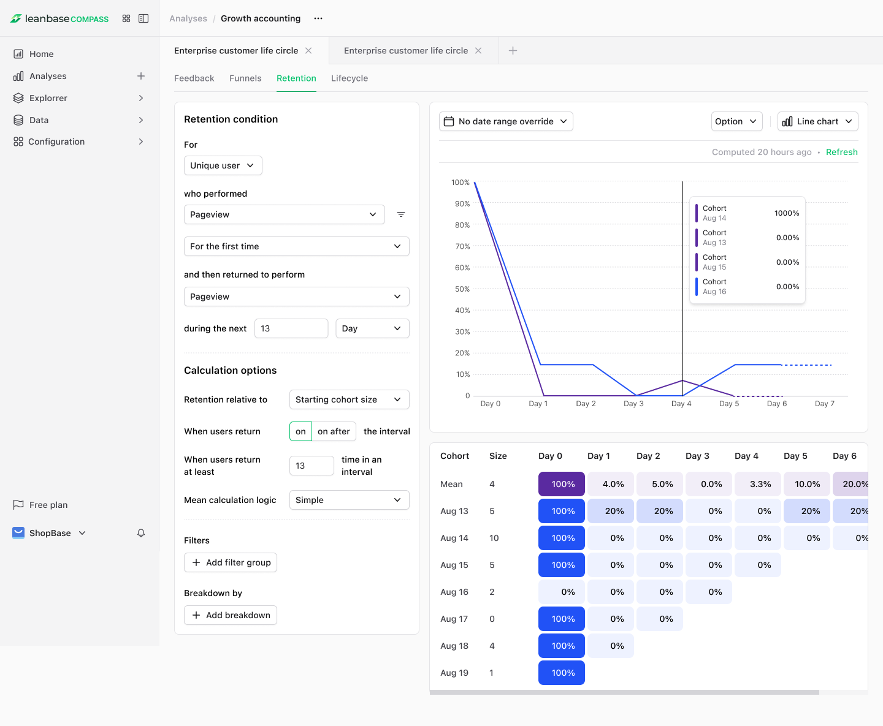The height and width of the screenshot is (726, 883).
Task: Expand the Unique user dropdown
Action: [x=223, y=165]
